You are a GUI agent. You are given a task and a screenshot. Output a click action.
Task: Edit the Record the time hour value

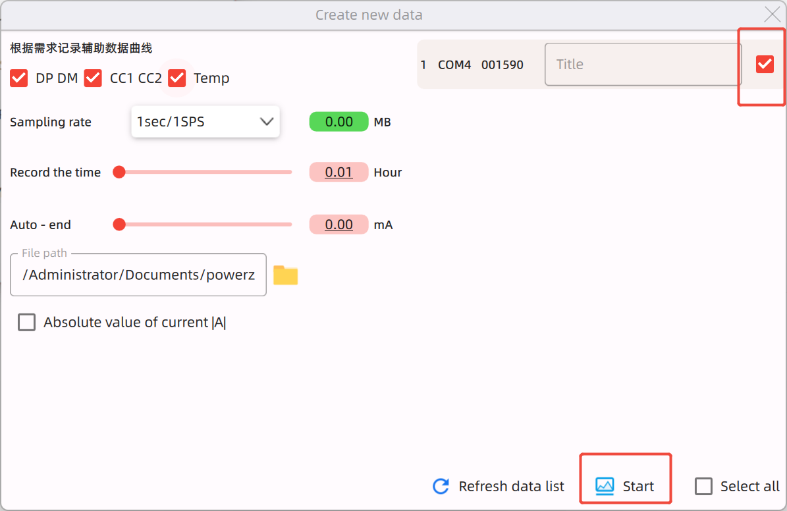pyautogui.click(x=339, y=172)
